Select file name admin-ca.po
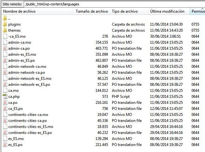 pos(19,48)
